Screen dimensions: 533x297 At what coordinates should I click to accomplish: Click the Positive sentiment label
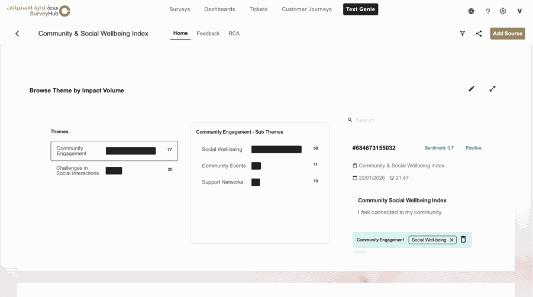click(473, 148)
